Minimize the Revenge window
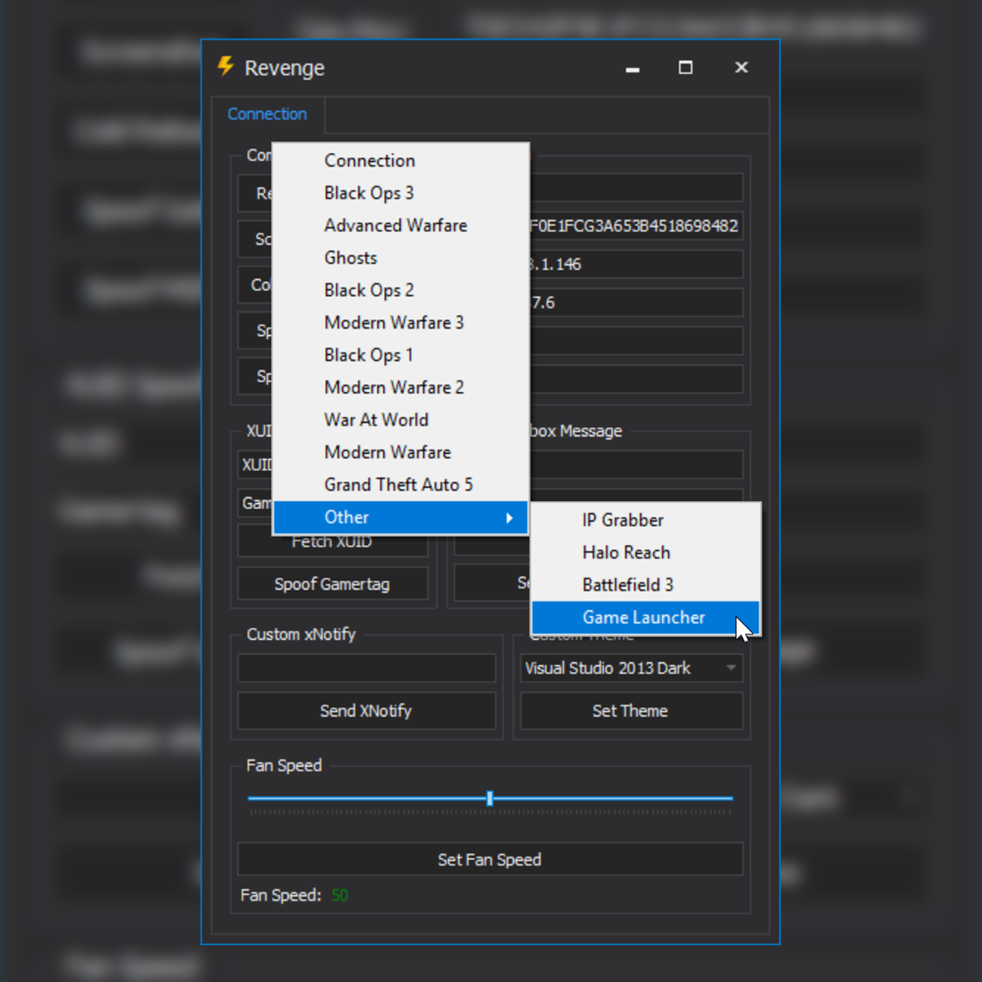The height and width of the screenshot is (982, 982). coord(632,69)
